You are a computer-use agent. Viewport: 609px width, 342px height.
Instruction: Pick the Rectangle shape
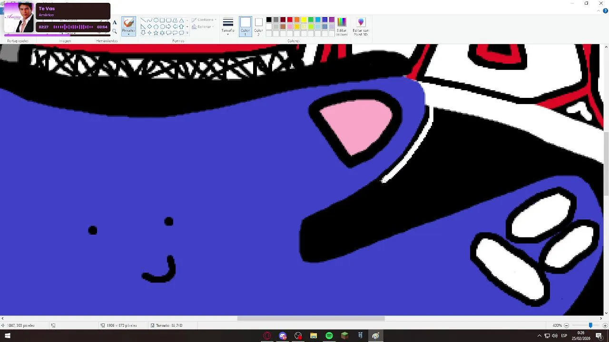[x=162, y=20]
